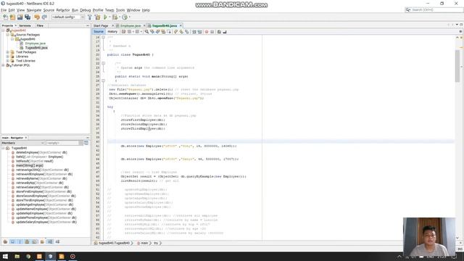Click the editor Uncomment icon
Viewport: 464px width, 261px height.
pos(225,31)
